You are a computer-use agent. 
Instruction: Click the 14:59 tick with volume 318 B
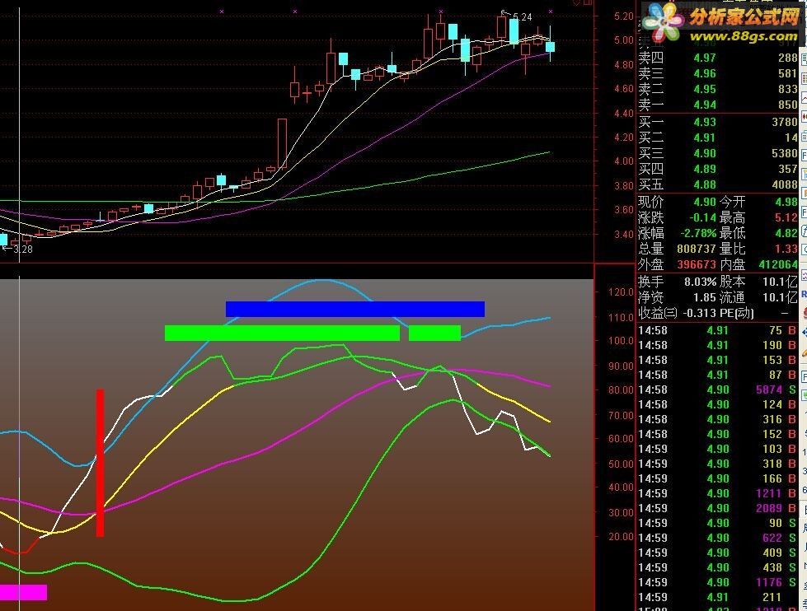pos(717,464)
